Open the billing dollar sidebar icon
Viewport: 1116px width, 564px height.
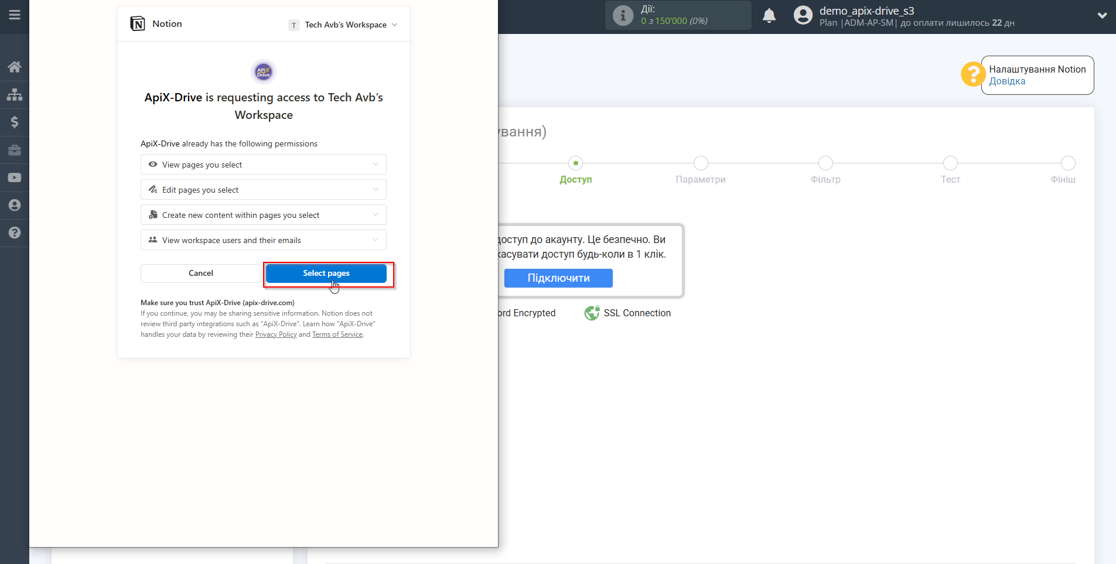[x=15, y=122]
